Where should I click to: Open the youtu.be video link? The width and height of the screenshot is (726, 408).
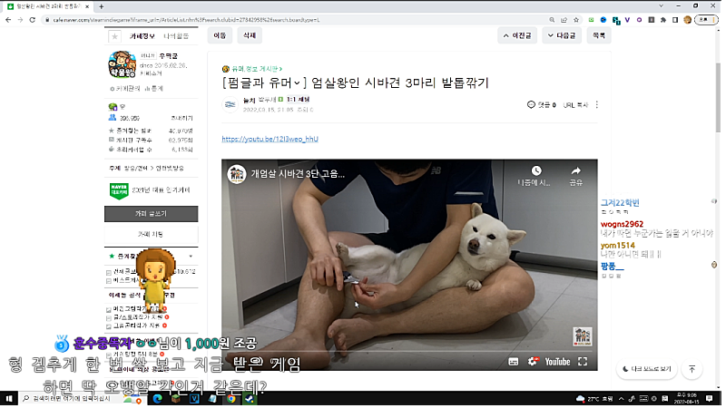[x=270, y=139]
